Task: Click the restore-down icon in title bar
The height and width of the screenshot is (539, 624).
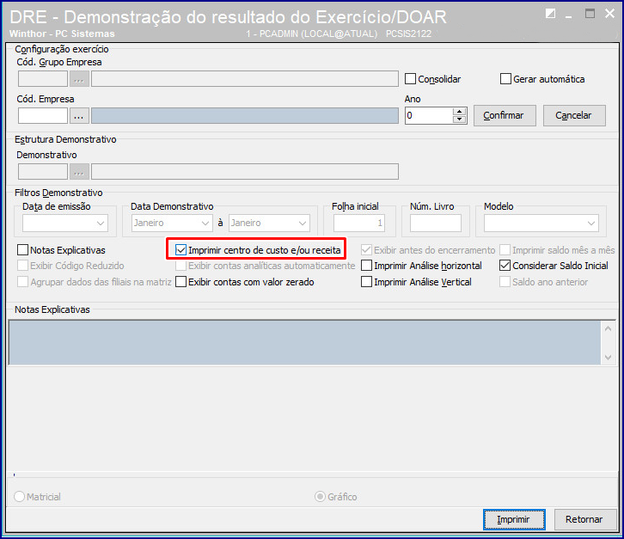Action: coord(550,14)
